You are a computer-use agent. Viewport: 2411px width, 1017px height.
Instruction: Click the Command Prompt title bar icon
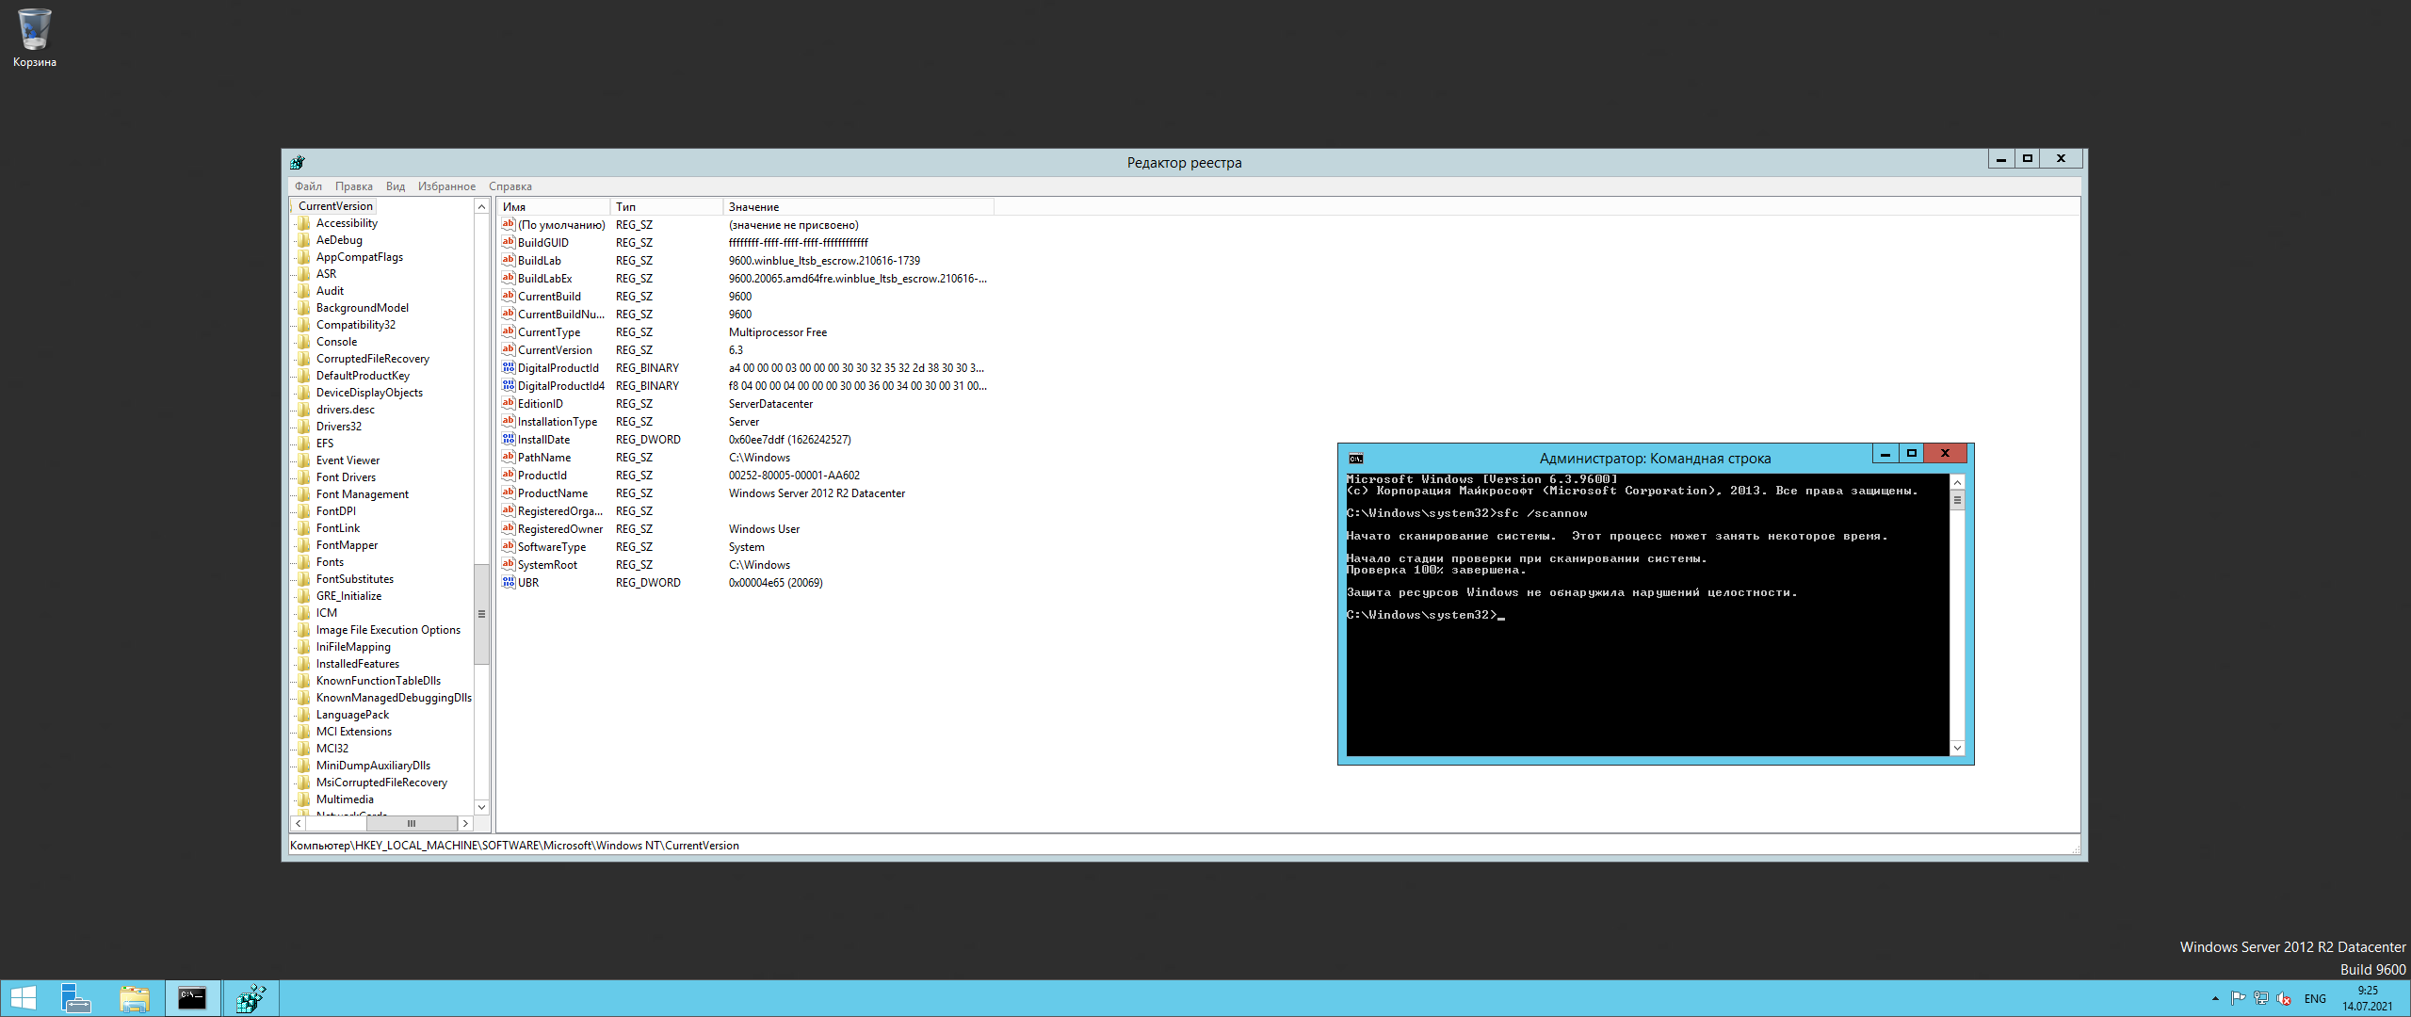1356,459
